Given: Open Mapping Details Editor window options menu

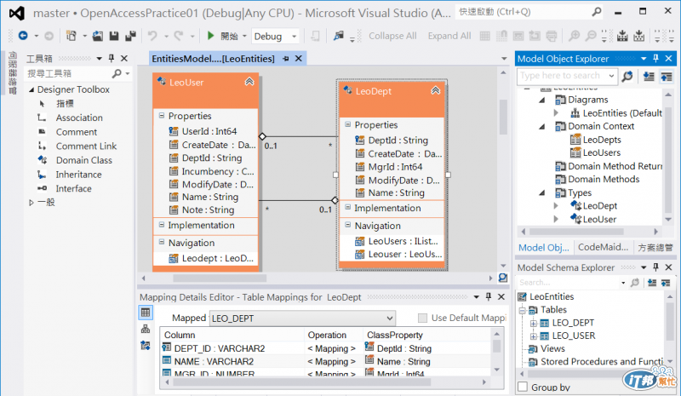Looking at the screenshot, I should tap(477, 297).
